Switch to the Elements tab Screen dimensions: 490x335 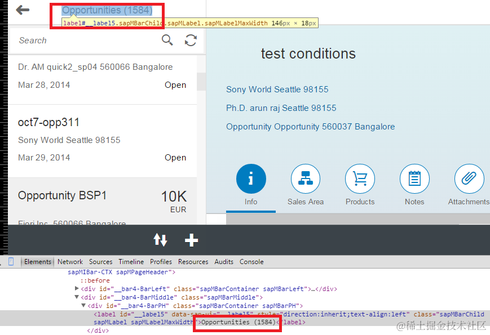pyautogui.click(x=38, y=262)
